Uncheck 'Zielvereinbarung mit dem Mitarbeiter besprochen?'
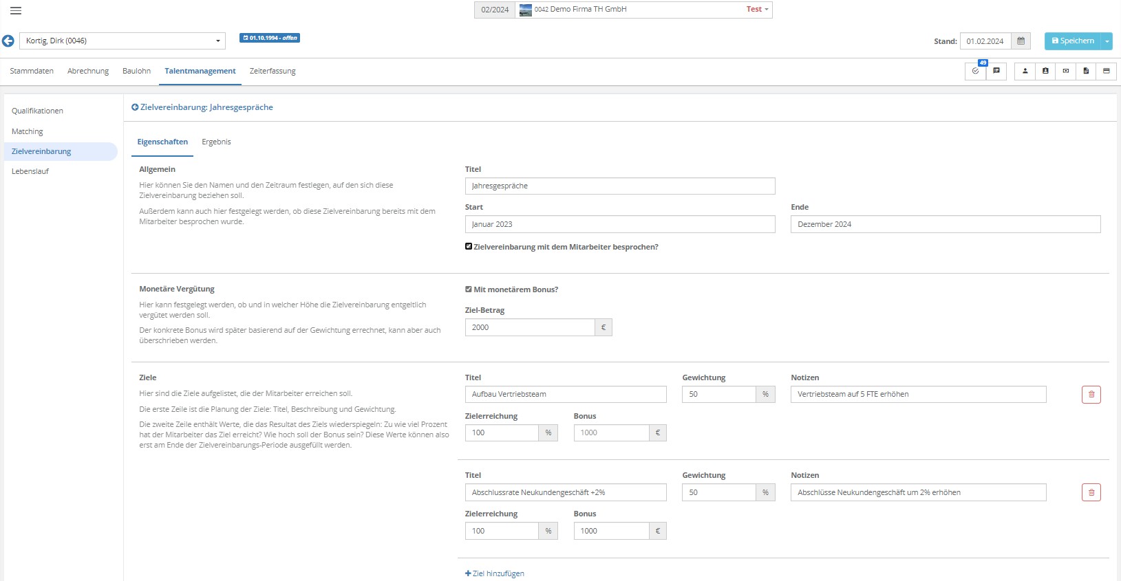 pos(469,247)
